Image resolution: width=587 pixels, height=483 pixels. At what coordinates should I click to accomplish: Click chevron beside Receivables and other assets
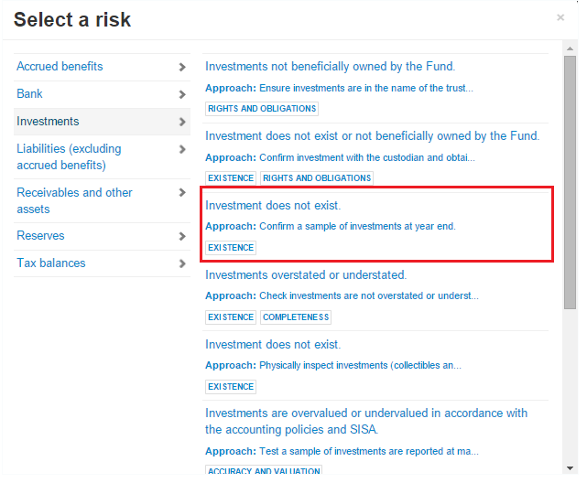183,193
